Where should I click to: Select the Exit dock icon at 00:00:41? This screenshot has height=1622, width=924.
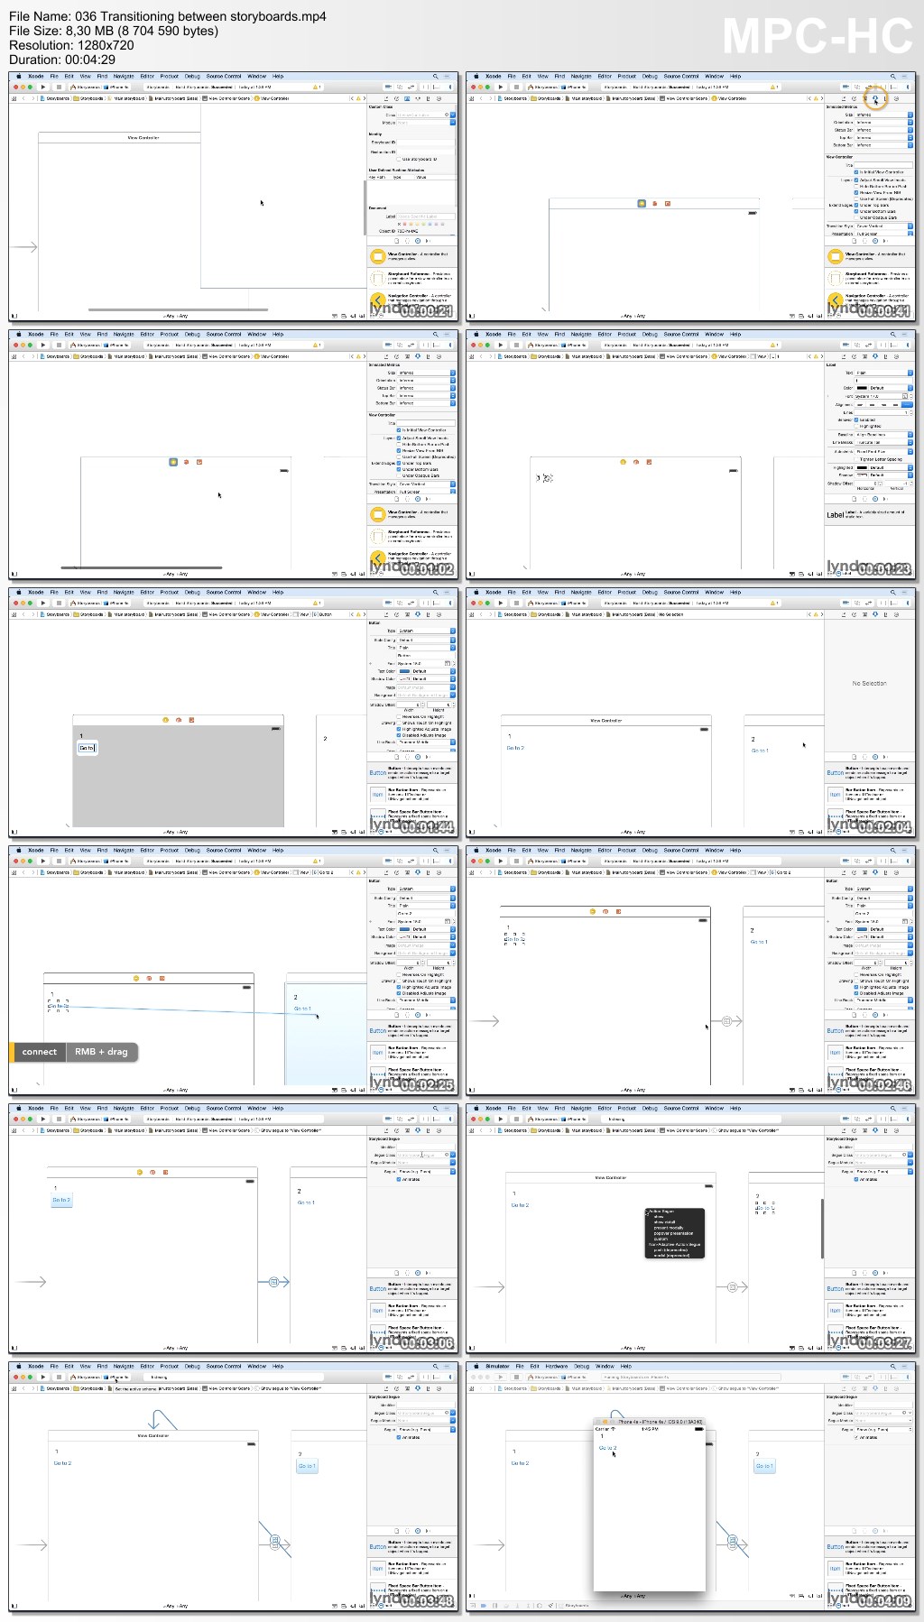tap(667, 204)
